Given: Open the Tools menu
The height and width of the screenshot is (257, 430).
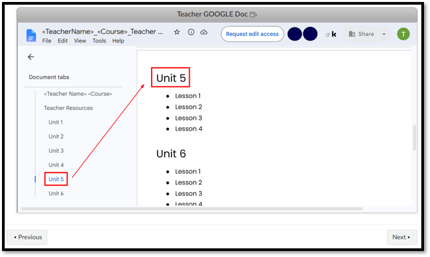Looking at the screenshot, I should (x=99, y=41).
